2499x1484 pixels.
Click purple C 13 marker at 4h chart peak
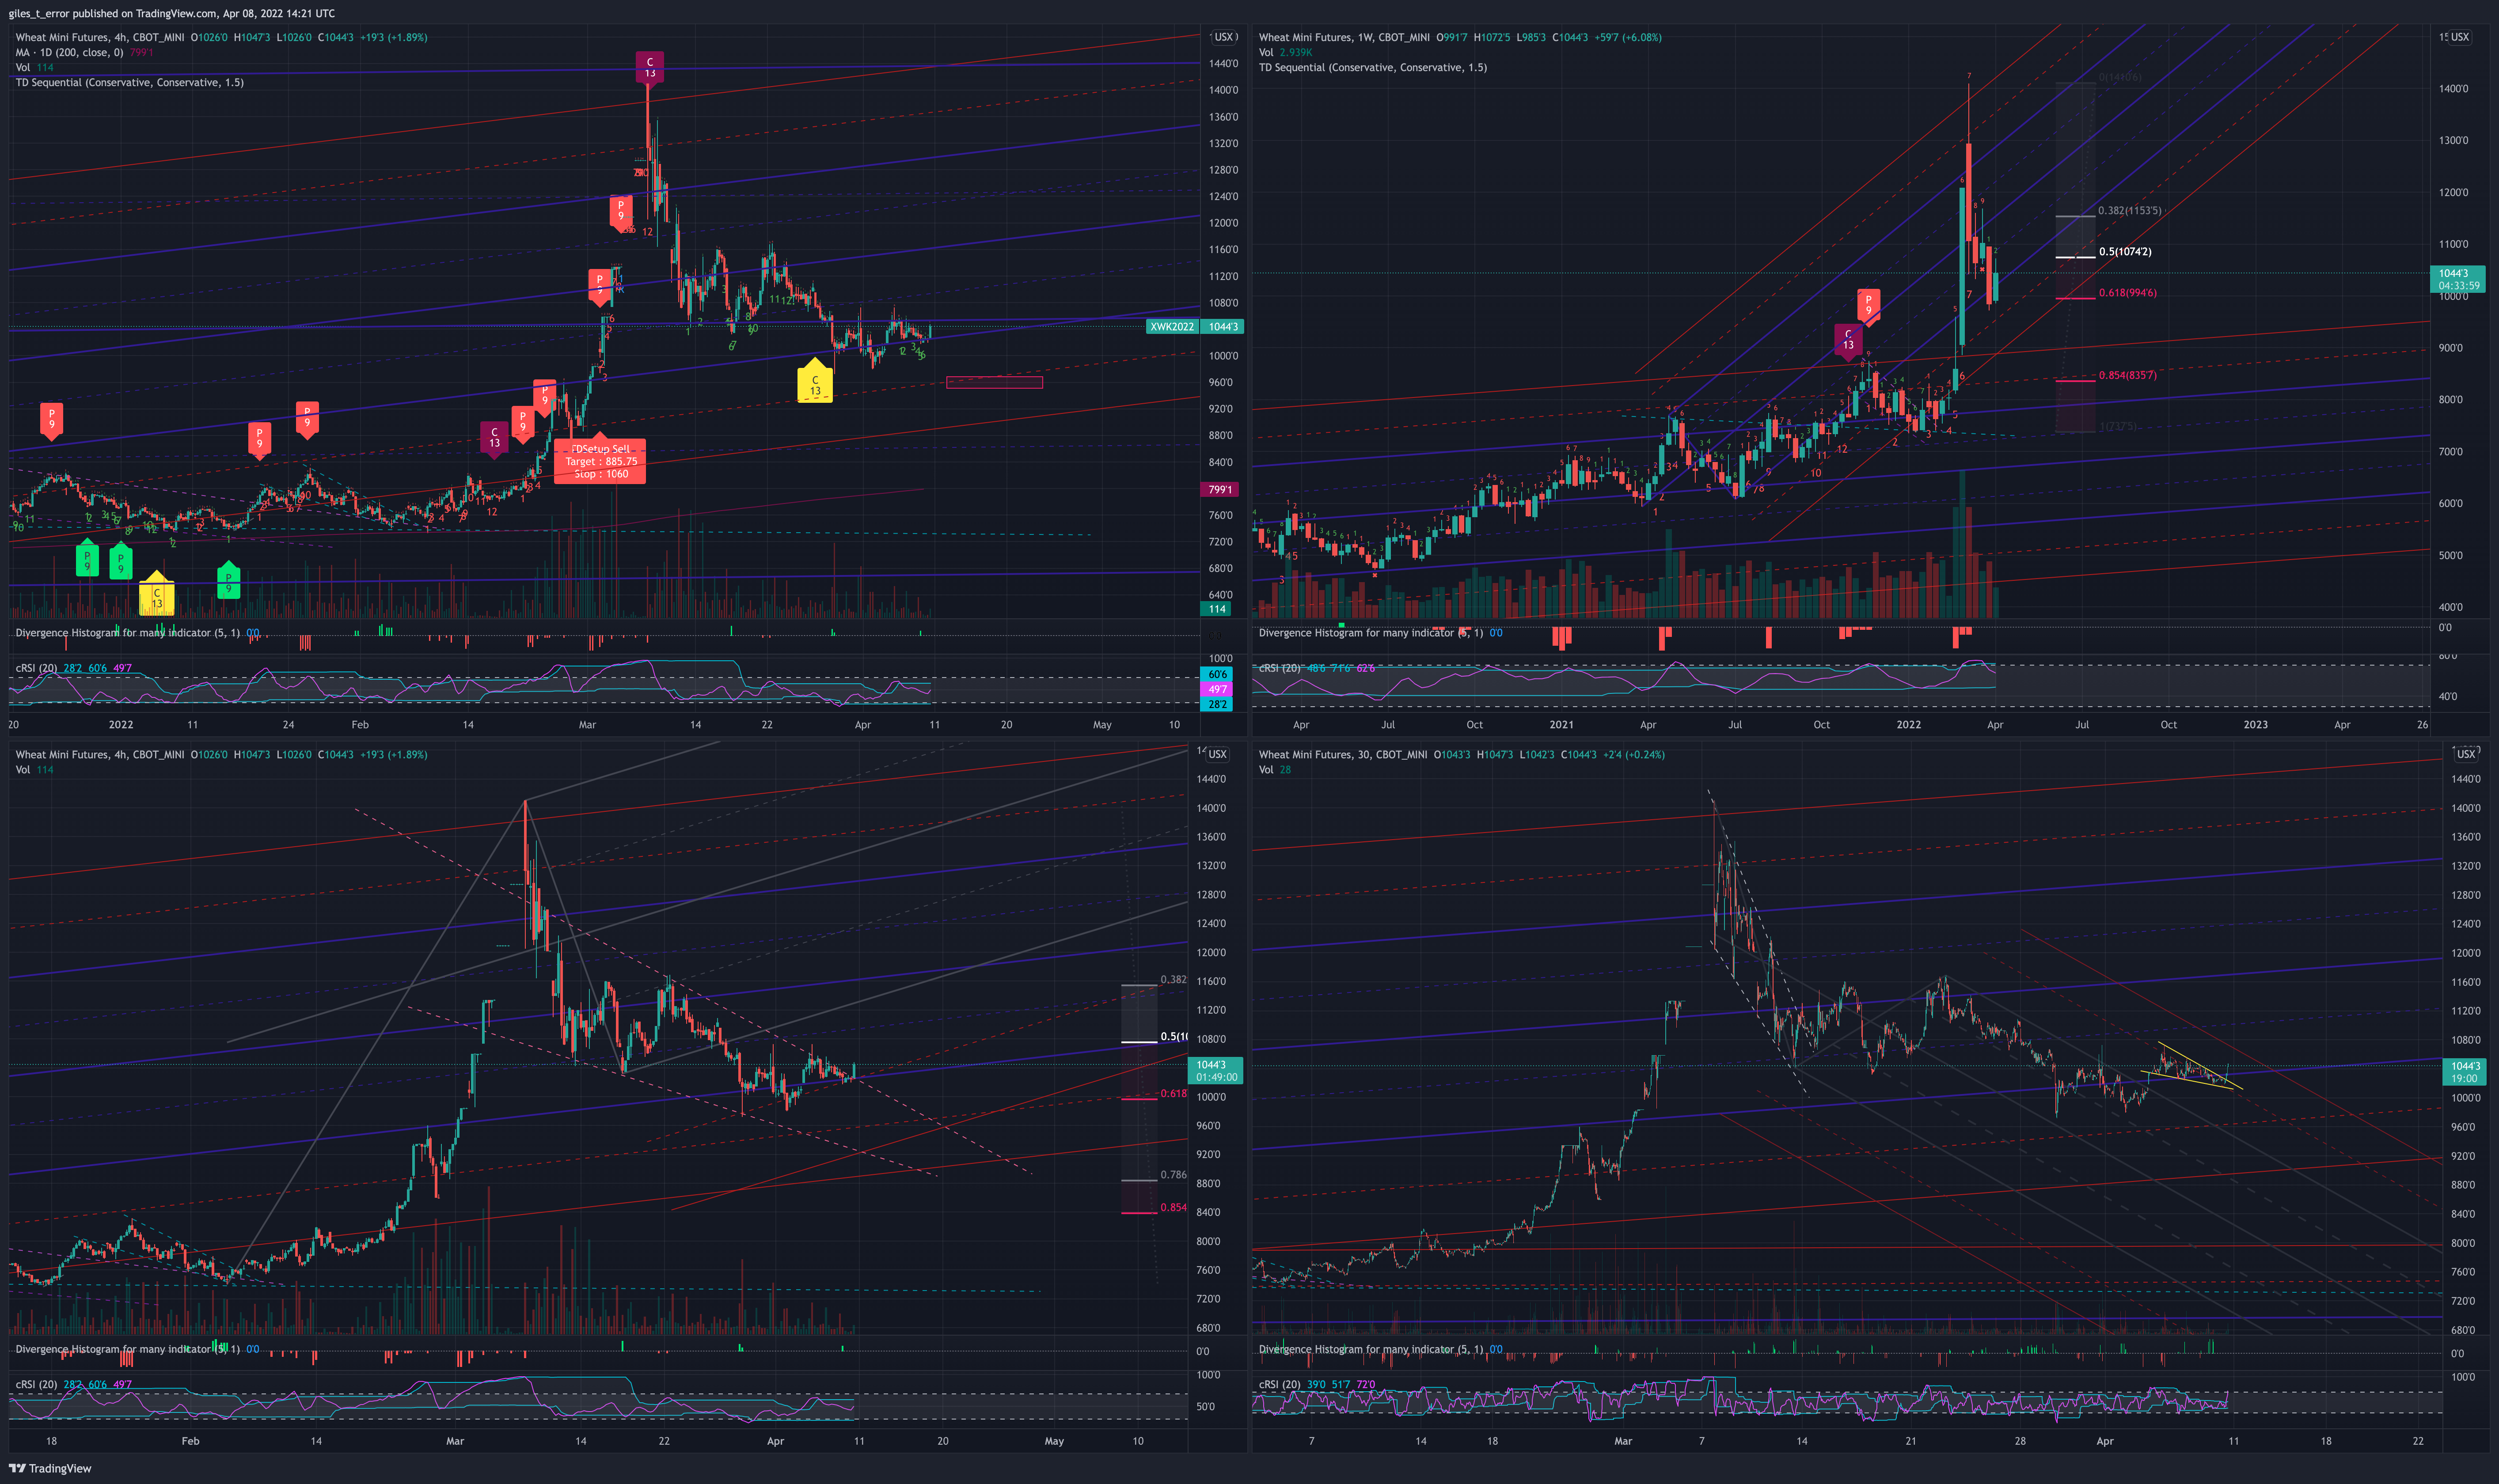649,68
